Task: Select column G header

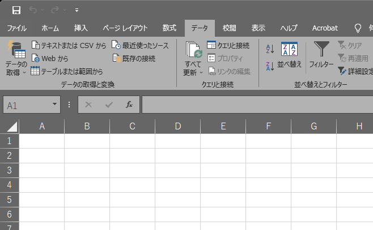Action: (314, 127)
